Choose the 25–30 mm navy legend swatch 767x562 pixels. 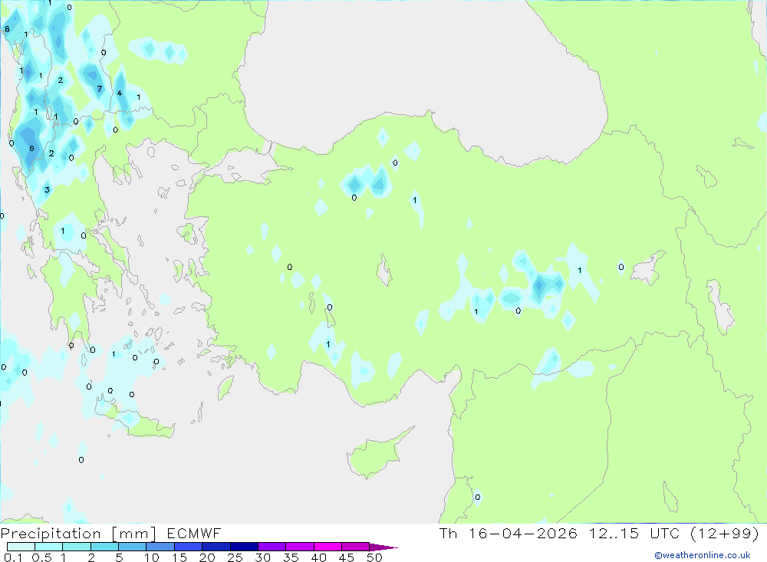pos(244,547)
